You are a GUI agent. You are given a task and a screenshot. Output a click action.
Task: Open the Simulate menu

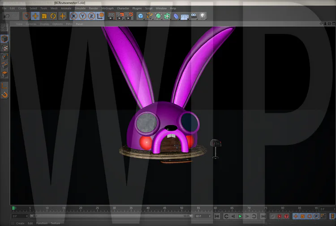click(80, 8)
